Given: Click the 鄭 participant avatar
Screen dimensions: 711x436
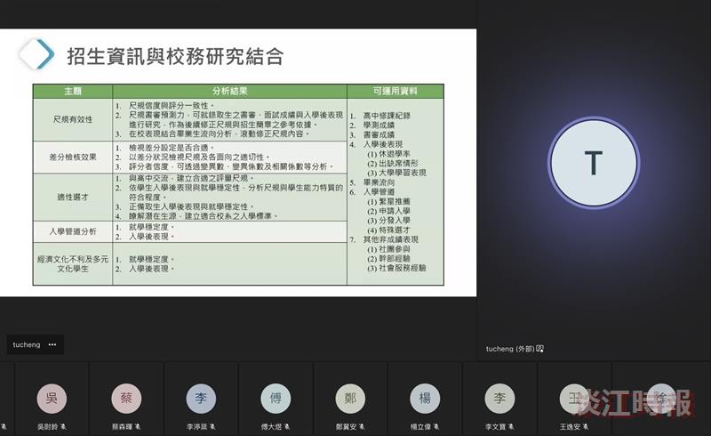Looking at the screenshot, I should point(350,399).
